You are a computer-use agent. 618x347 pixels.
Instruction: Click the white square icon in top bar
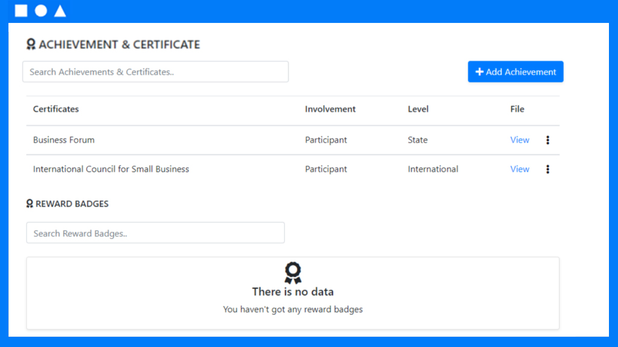[x=21, y=11]
